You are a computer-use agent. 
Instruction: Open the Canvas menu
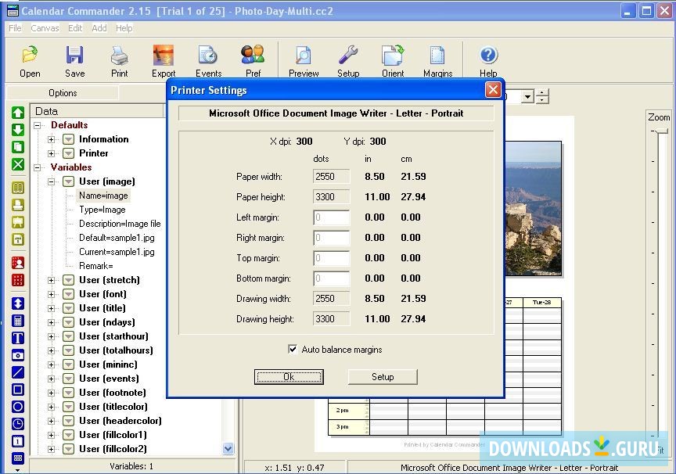(x=45, y=28)
